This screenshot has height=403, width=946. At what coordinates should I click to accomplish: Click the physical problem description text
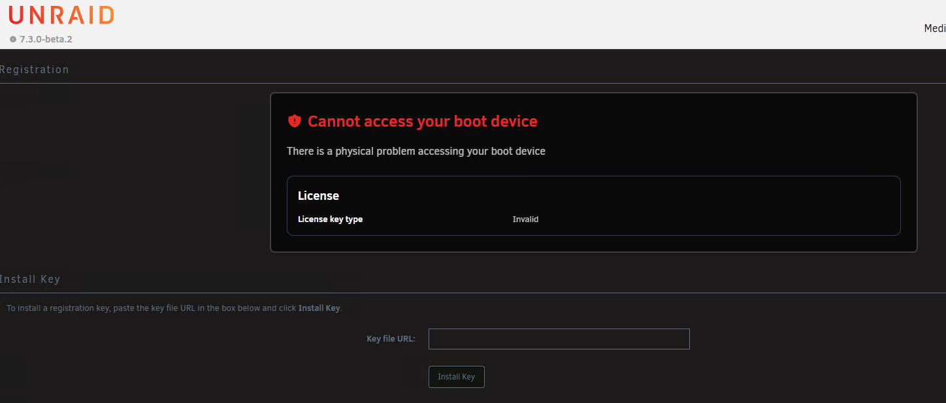tap(416, 151)
